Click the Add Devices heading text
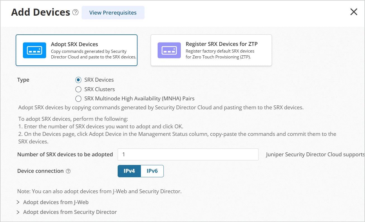This screenshot has width=365, height=222. [41, 12]
